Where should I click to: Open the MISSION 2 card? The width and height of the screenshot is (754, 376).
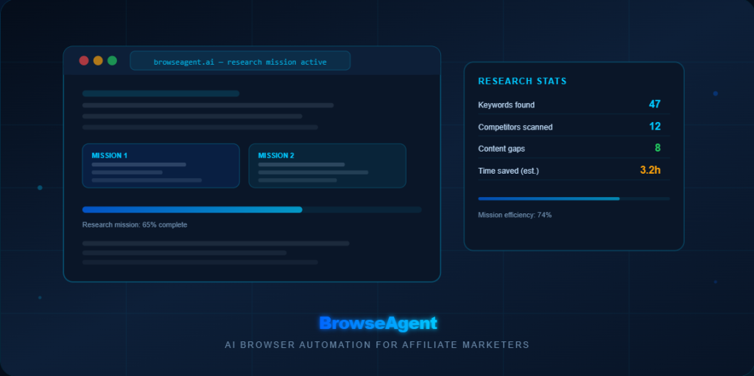[328, 166]
